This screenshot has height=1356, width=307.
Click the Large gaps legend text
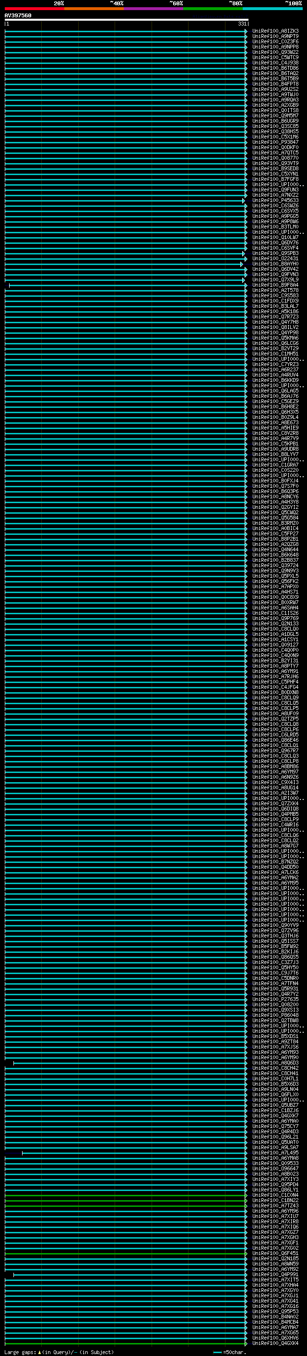(59, 1352)
